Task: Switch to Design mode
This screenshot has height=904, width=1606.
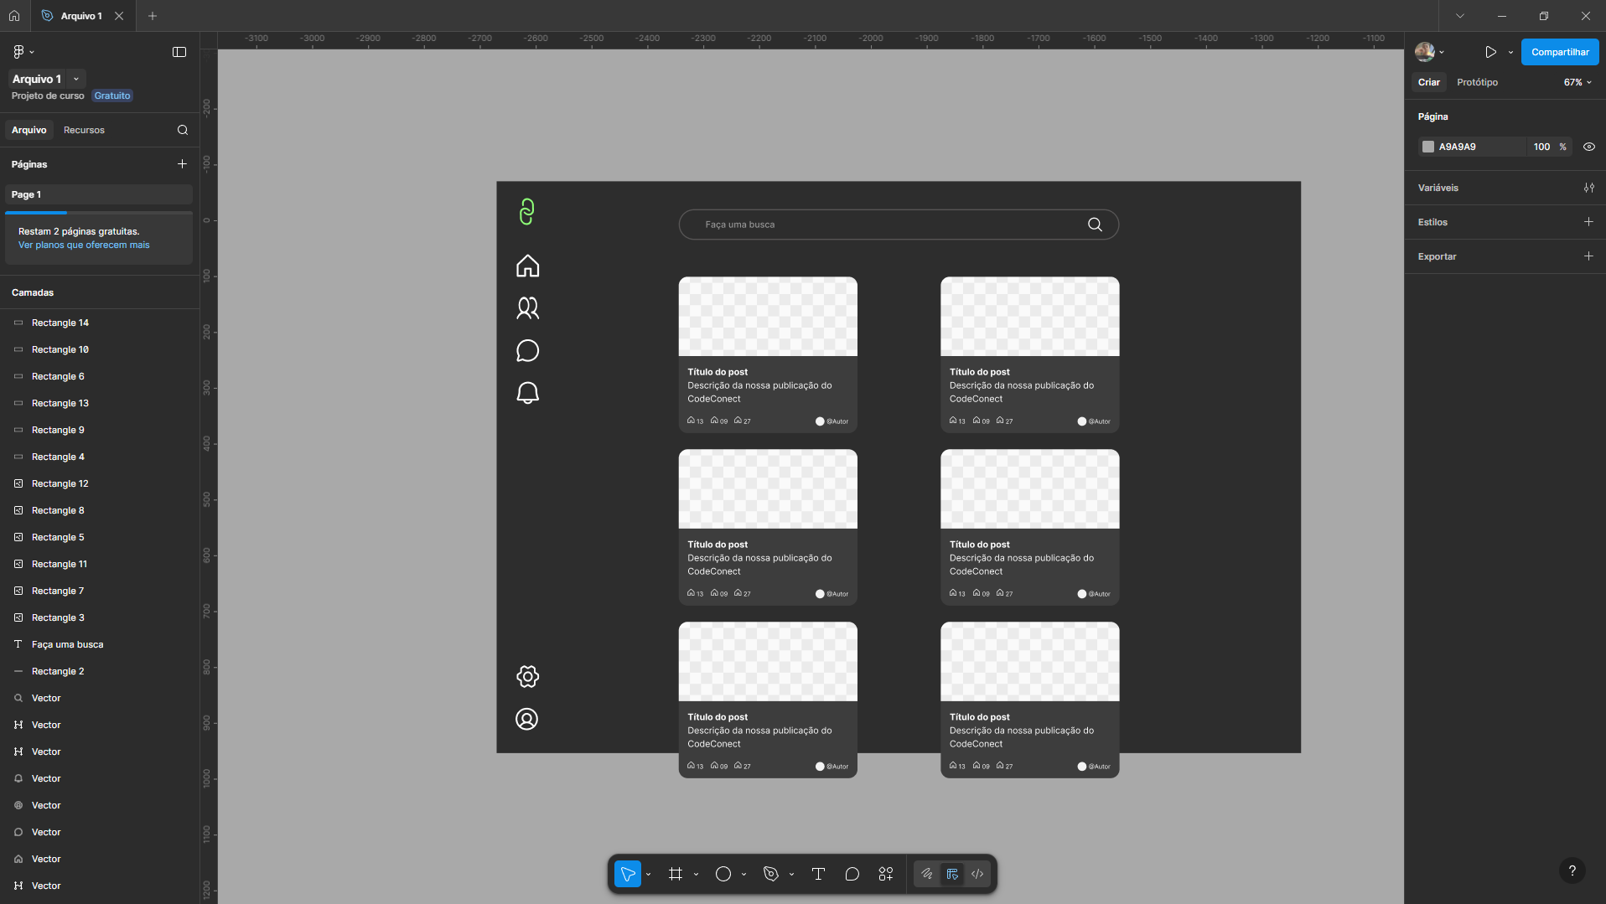Action: click(952, 874)
